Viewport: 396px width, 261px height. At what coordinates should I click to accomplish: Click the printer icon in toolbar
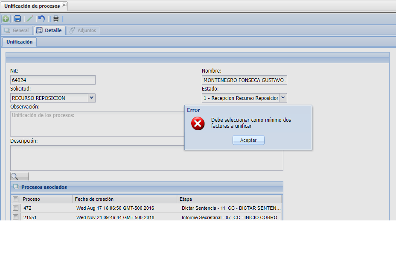[56, 19]
